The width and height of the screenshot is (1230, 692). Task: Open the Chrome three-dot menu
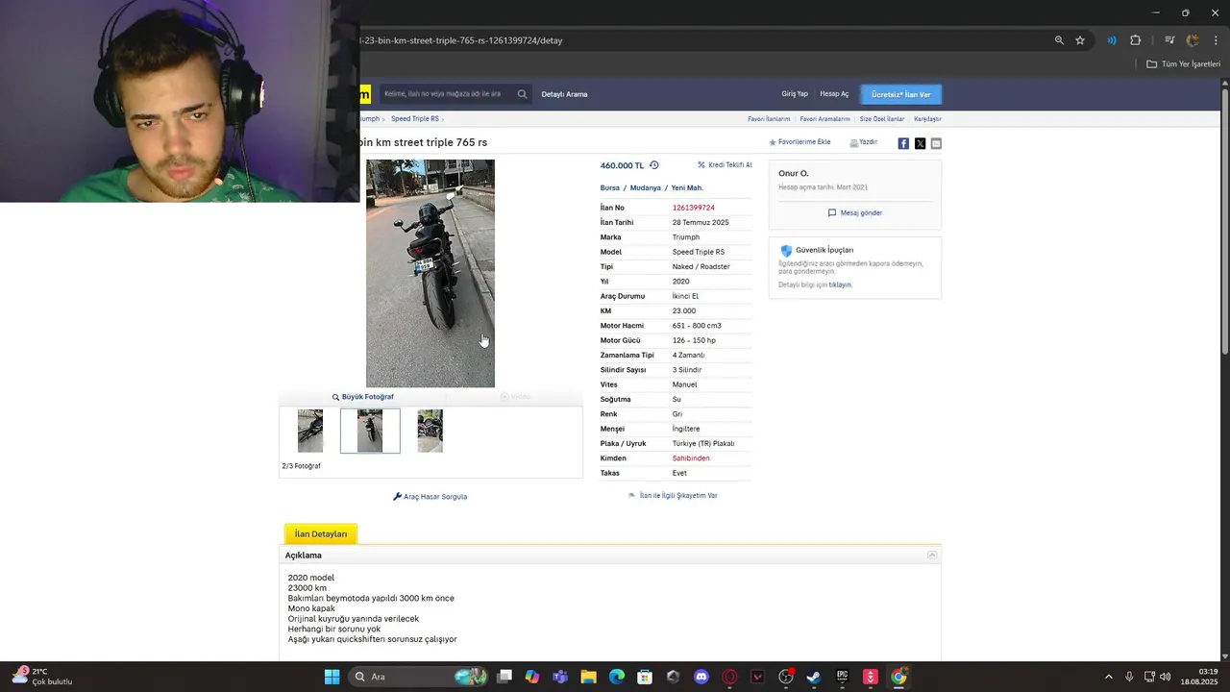pyautogui.click(x=1217, y=40)
